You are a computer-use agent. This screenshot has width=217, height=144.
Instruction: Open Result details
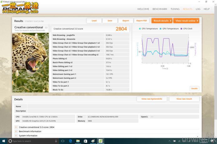click(x=162, y=21)
